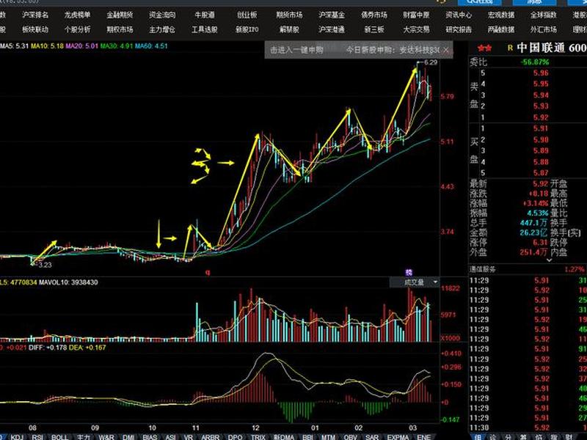
Task: Click the 6.29 high price label
Action: (x=431, y=62)
